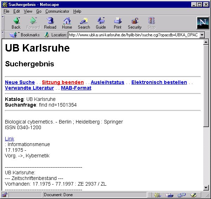Open the View menu

28,11
